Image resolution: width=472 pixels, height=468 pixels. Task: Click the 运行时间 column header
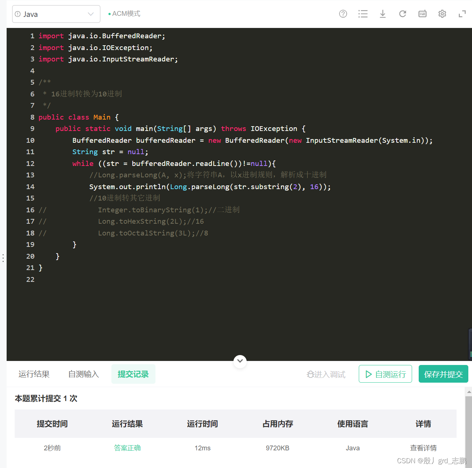coord(203,424)
